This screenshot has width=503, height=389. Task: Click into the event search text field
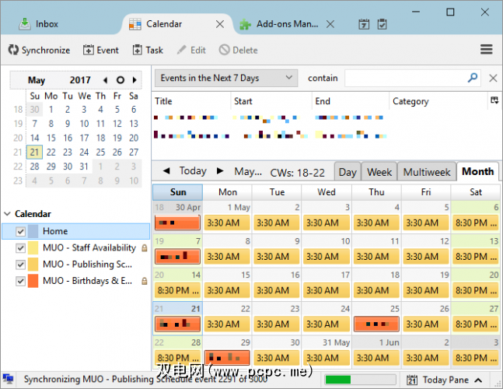coord(404,78)
